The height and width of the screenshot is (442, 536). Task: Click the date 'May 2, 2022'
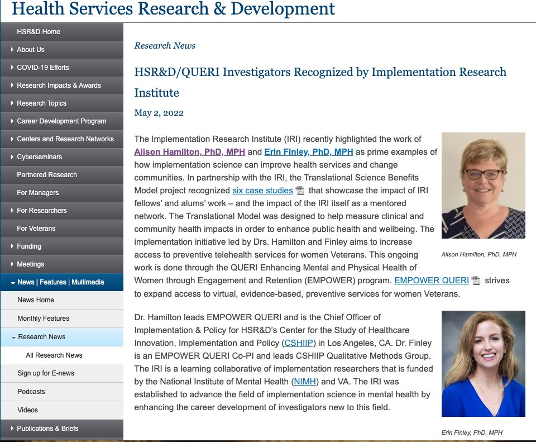159,113
